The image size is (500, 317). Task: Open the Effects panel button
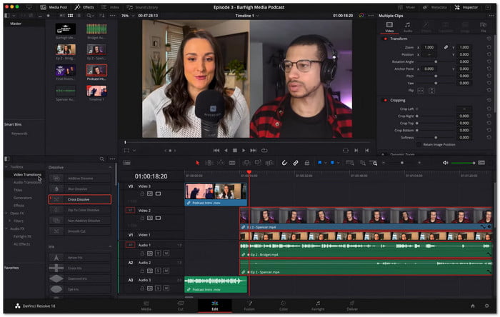84,7
